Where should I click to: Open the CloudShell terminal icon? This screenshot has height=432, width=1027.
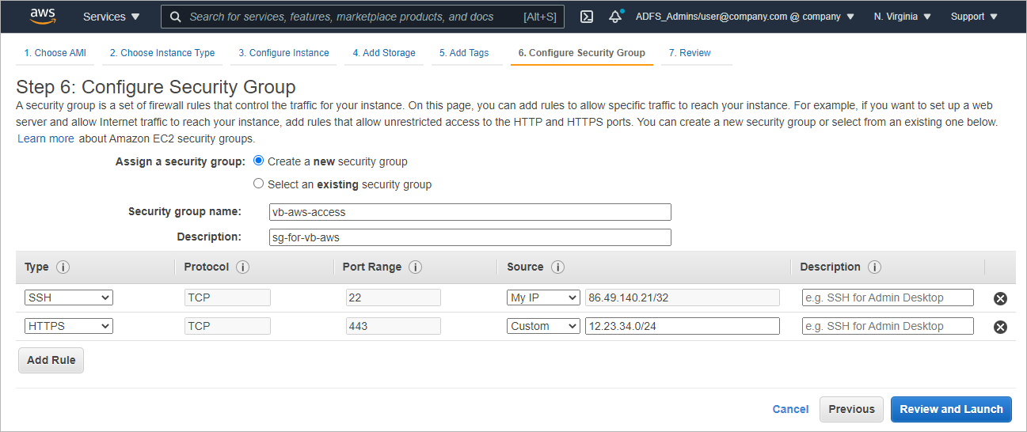tap(587, 17)
